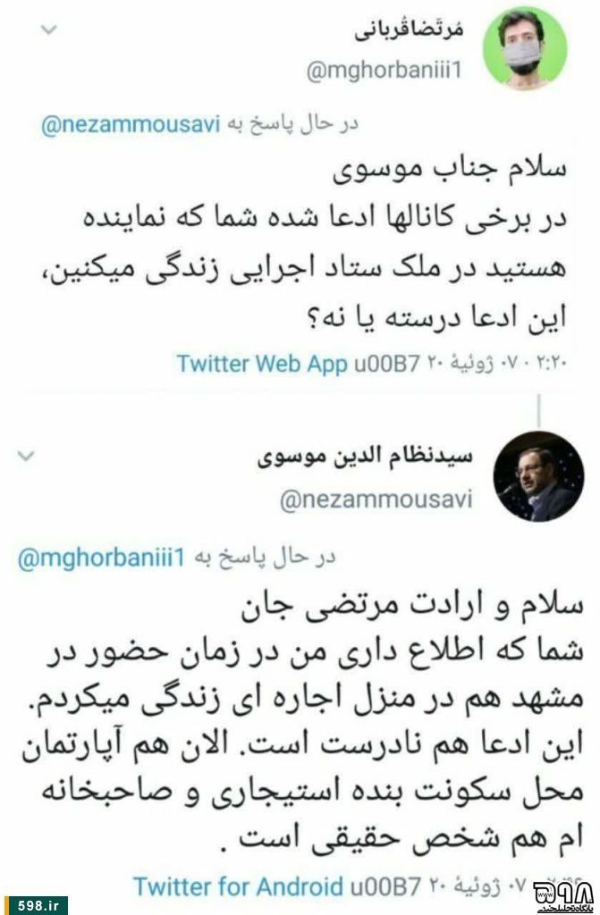The width and height of the screenshot is (600, 915).
Task: Open display name سیدنظام الدین موسوی profile
Action: 365,457
